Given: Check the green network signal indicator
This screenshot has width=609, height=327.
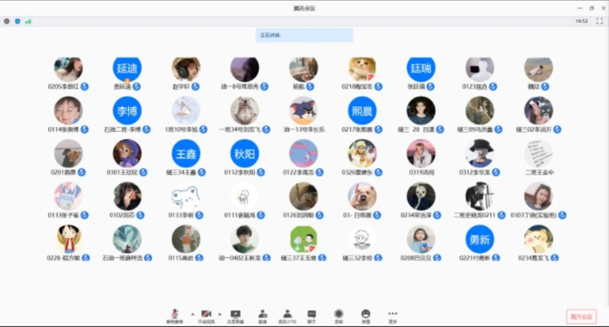Looking at the screenshot, I should [28, 21].
